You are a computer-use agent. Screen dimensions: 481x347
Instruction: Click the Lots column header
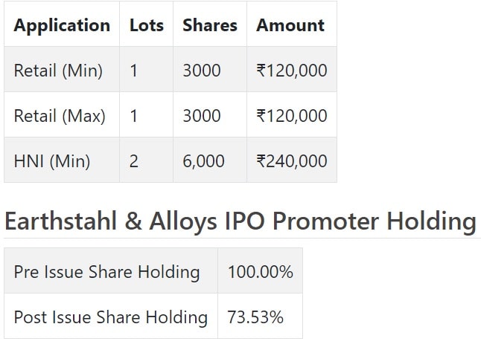coord(147,25)
